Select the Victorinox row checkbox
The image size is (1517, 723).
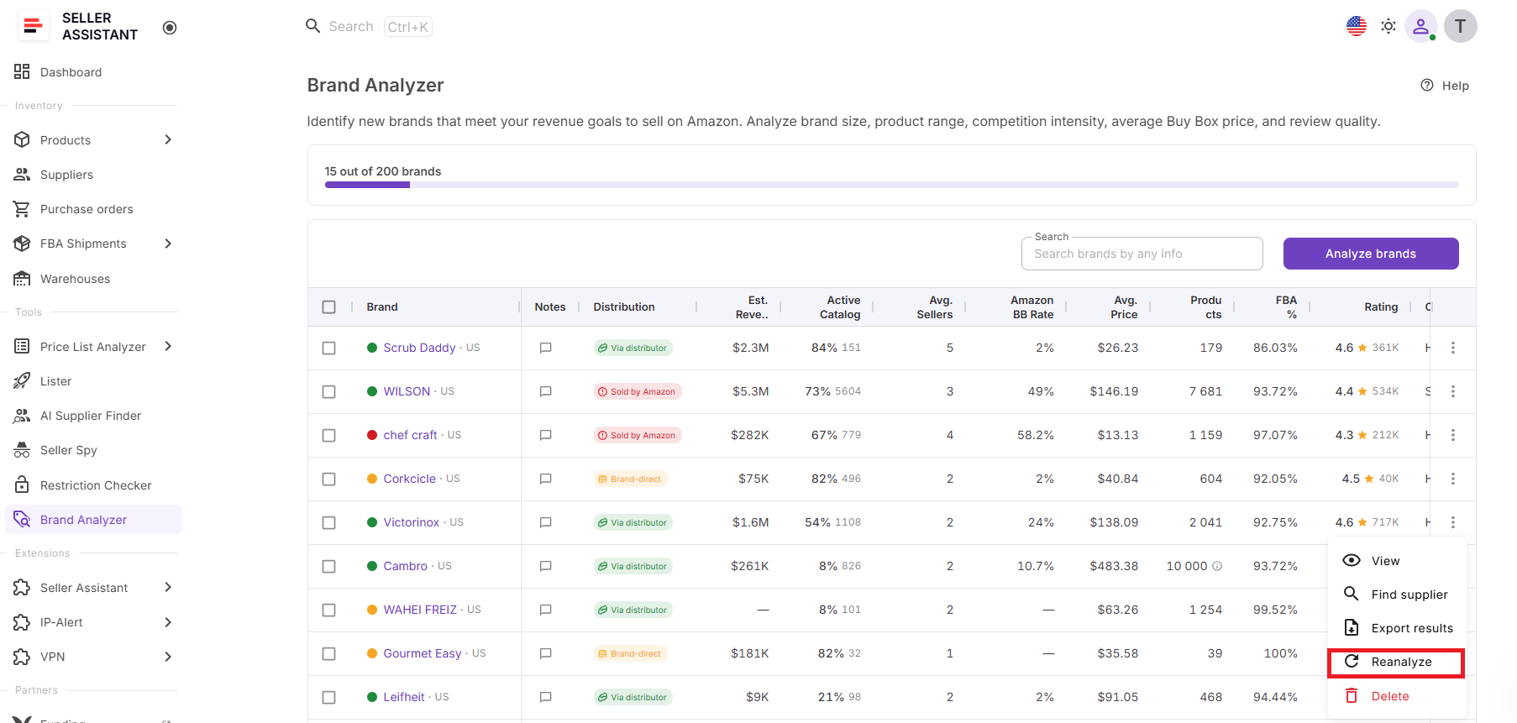(328, 522)
